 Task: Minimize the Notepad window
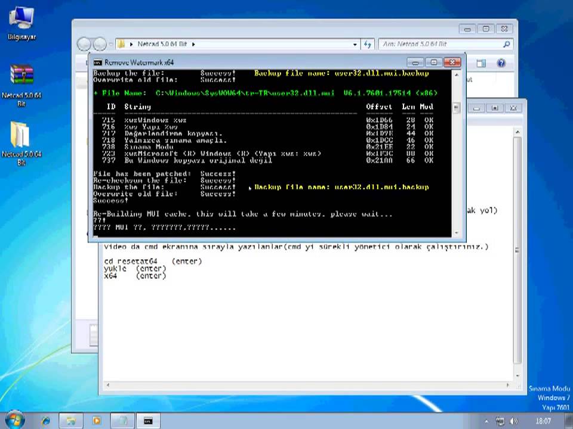pos(476,108)
